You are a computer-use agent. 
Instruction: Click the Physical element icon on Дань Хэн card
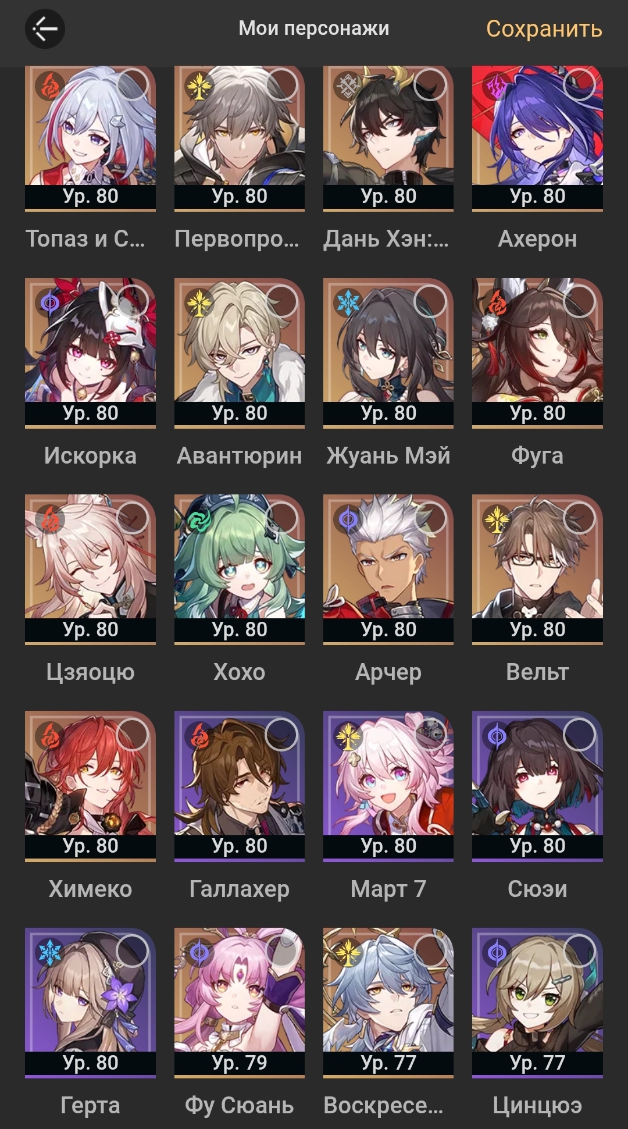pos(348,86)
